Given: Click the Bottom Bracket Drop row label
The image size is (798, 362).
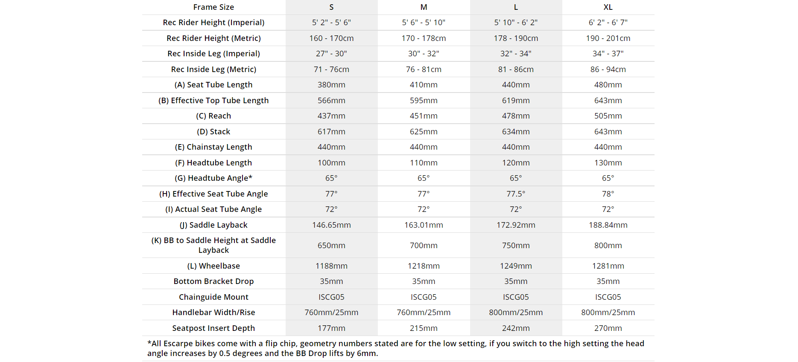Looking at the screenshot, I should click(213, 281).
